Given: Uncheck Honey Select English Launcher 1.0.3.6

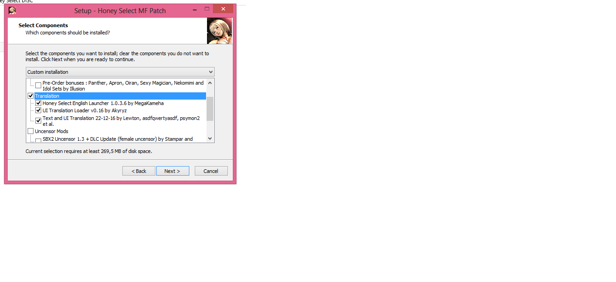Looking at the screenshot, I should (x=38, y=103).
